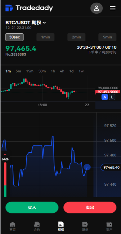This screenshot has height=234, width=121.
Task: Click the green 买入 buy button
Action: point(32,208)
